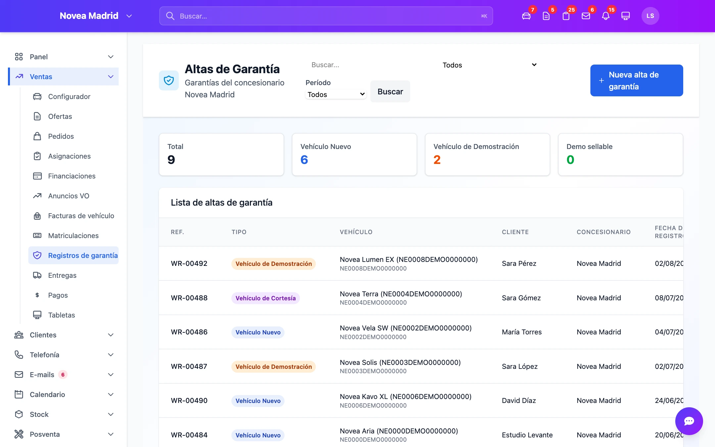The image size is (715, 447).
Task: Select the Vehículo de Demostración stat card
Action: (x=488, y=155)
